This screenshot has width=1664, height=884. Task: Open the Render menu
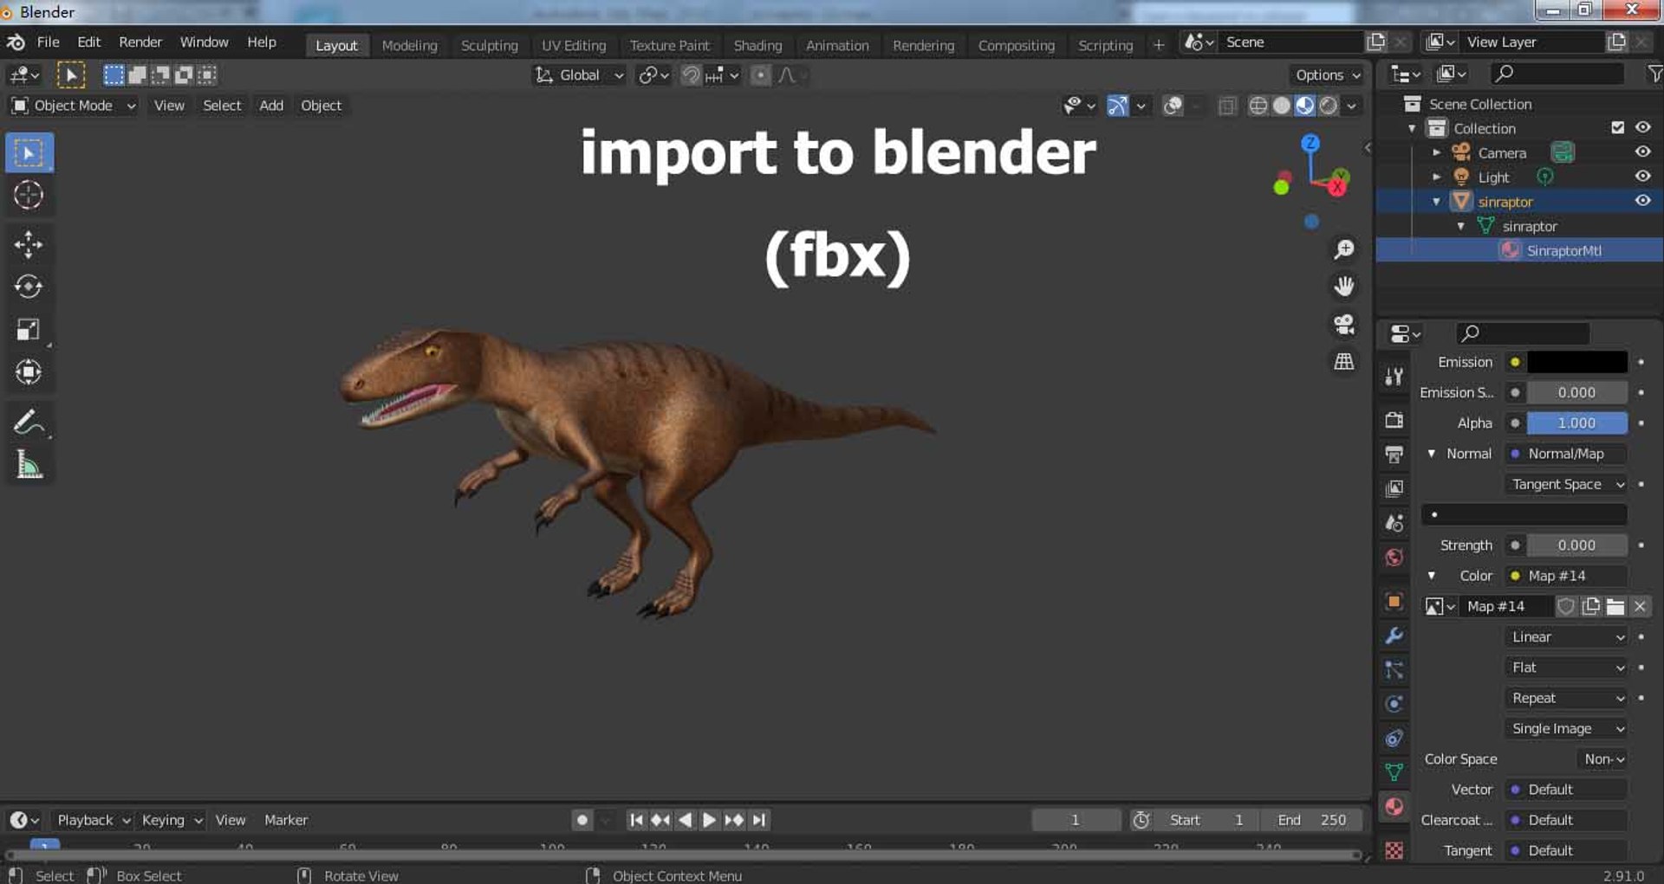[x=140, y=42]
